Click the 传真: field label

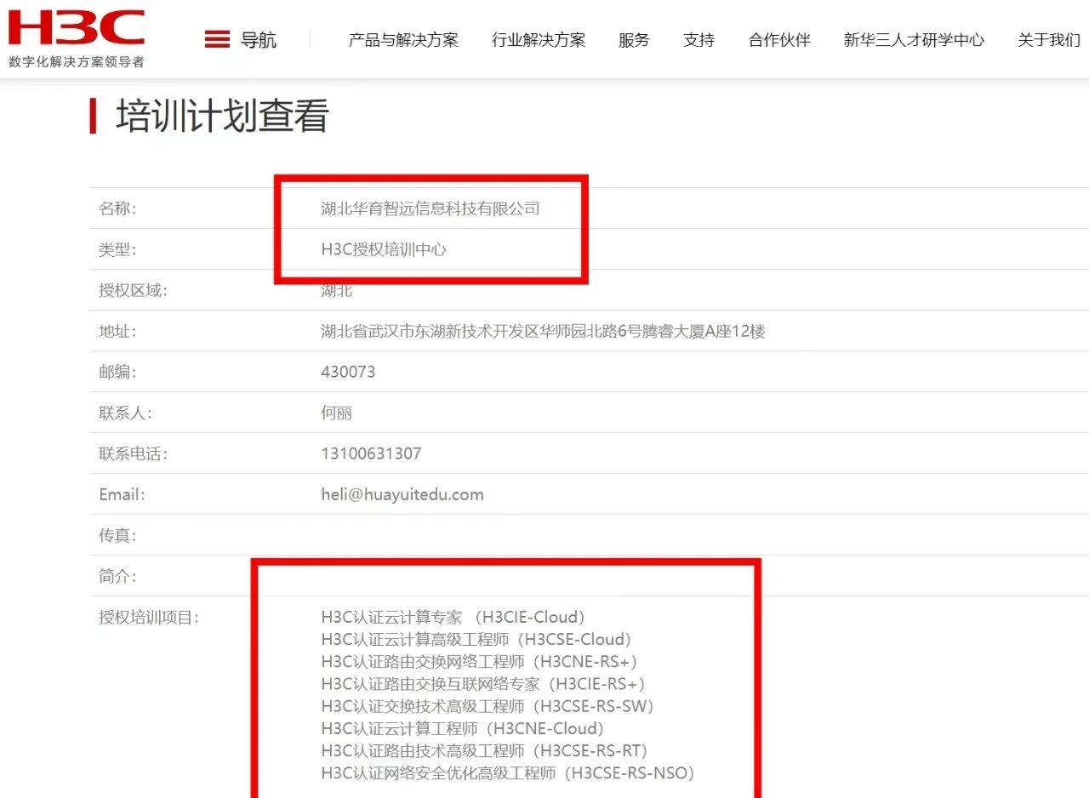117,535
